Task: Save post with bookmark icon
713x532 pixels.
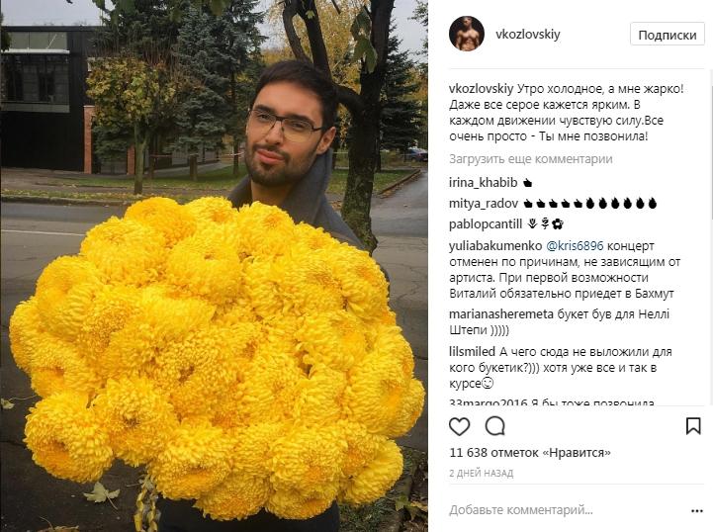Action: click(x=693, y=426)
